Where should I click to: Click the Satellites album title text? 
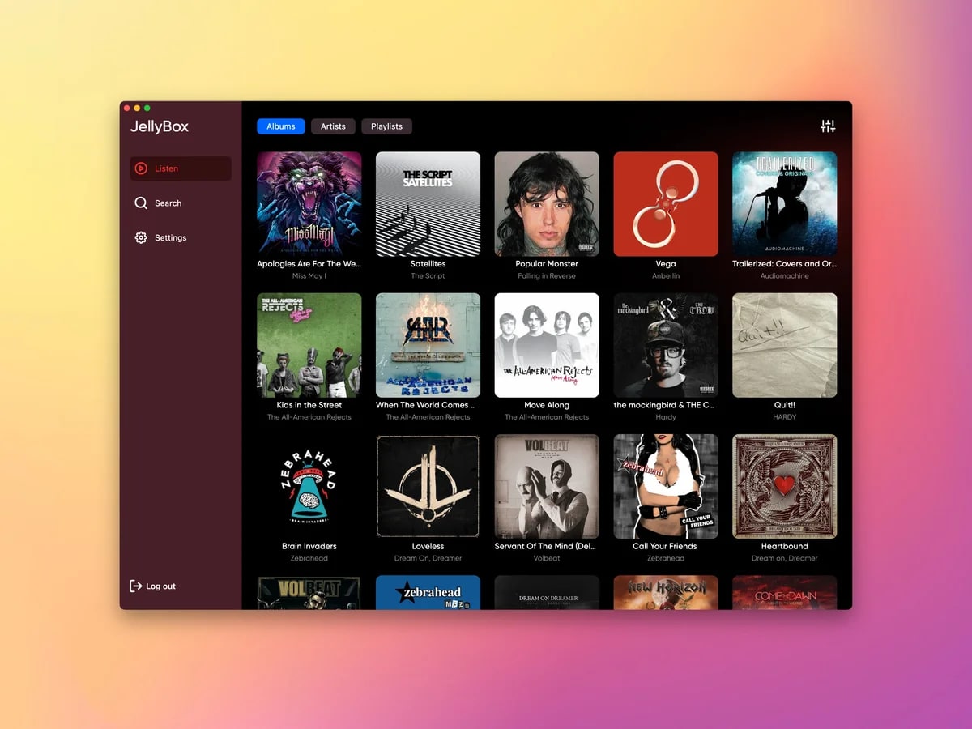click(x=428, y=264)
